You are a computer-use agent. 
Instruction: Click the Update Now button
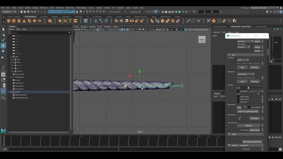click(255, 130)
